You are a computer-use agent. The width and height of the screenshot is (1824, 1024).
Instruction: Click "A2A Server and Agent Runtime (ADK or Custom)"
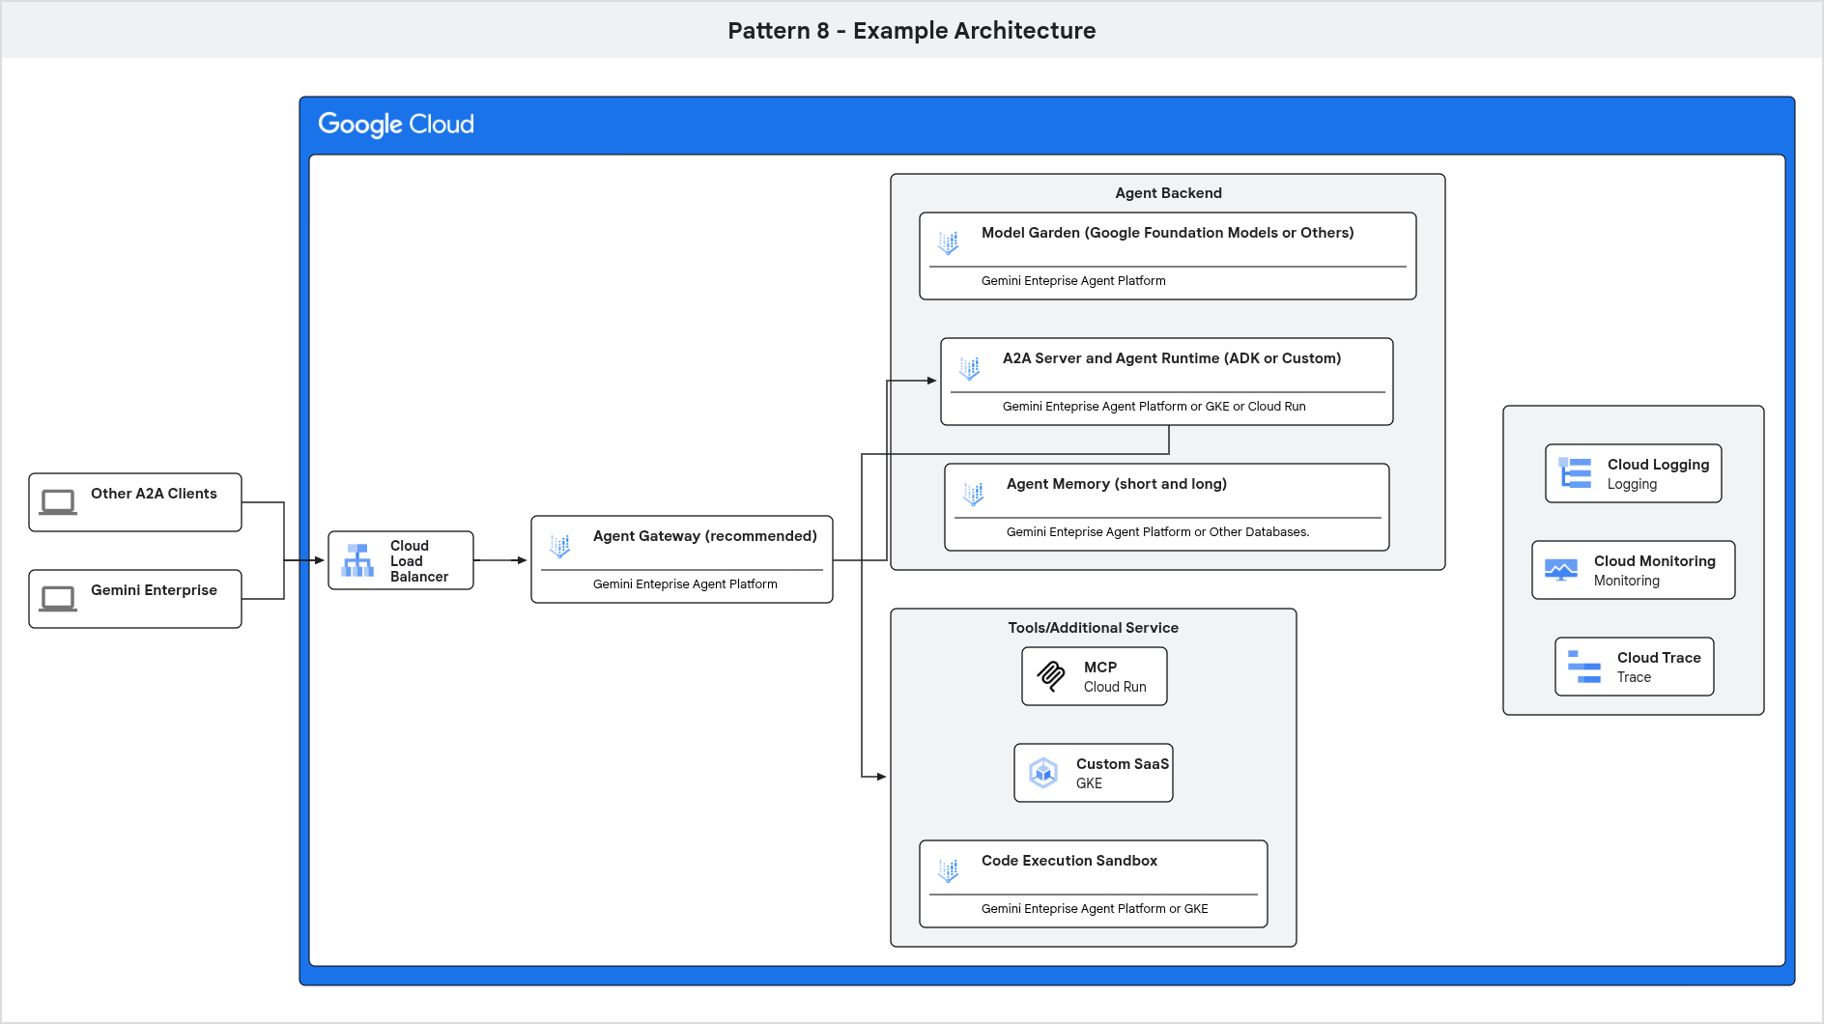click(1172, 358)
